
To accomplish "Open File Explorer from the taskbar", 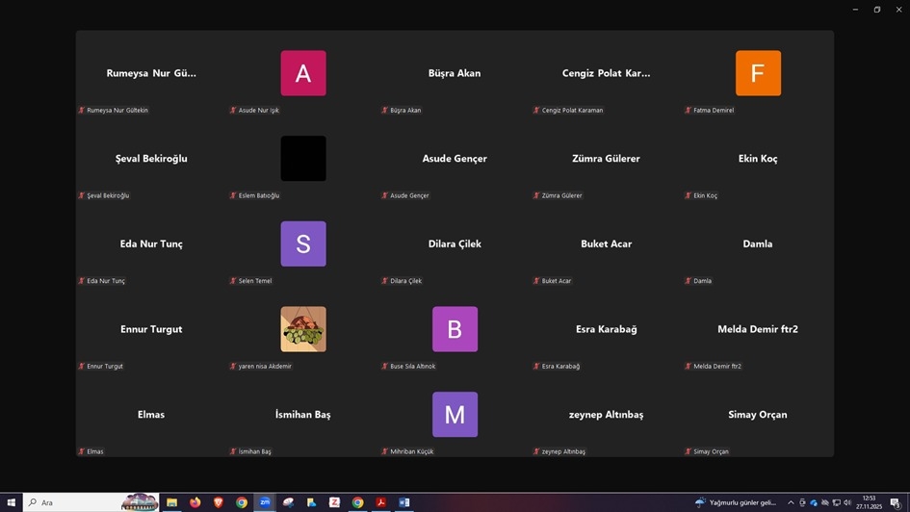I will [172, 502].
